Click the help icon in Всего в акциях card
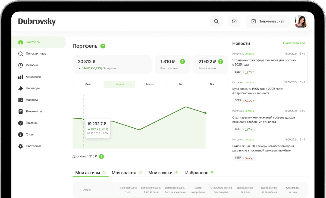Screen dimensions: 326x198 click(221, 61)
